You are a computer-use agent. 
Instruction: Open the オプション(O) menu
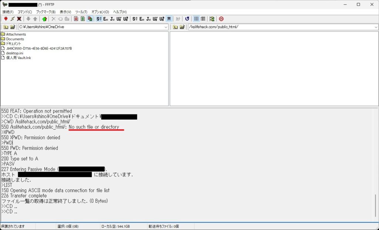tap(100, 12)
